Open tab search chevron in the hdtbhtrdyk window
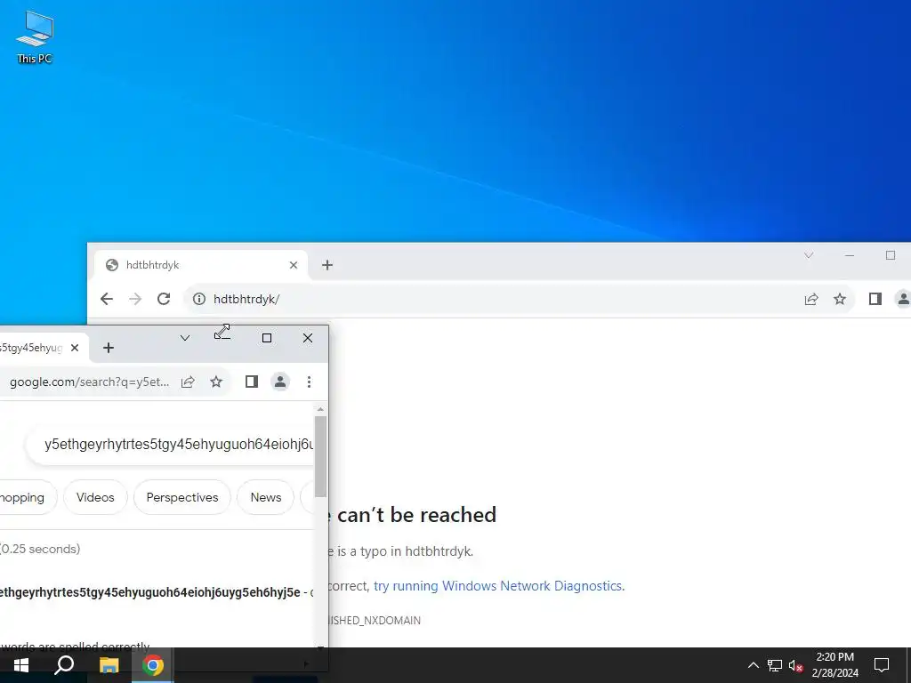Screen dimensions: 911x683 pos(808,255)
